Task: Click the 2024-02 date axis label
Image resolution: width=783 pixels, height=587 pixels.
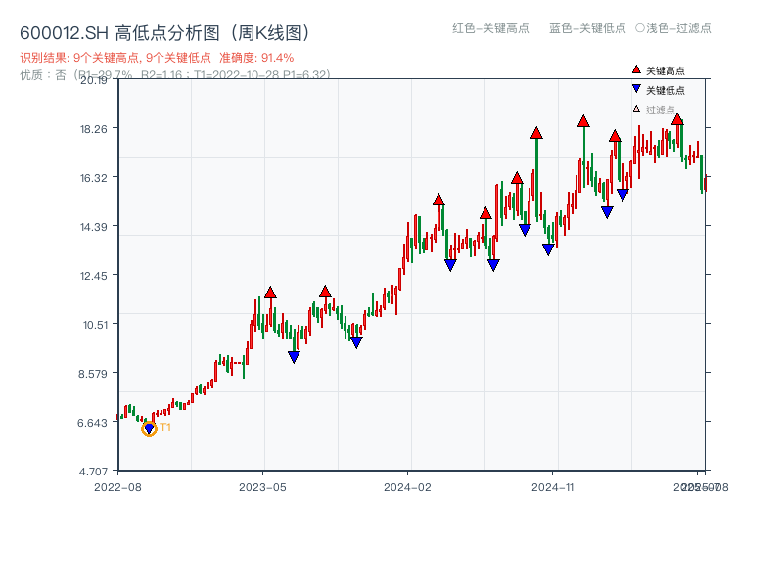Action: [x=407, y=487]
